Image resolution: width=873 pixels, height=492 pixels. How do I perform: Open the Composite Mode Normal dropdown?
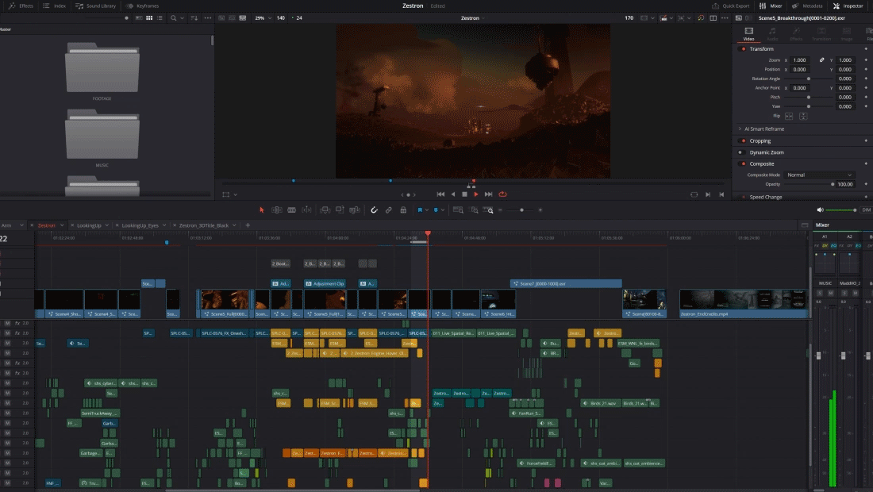819,175
